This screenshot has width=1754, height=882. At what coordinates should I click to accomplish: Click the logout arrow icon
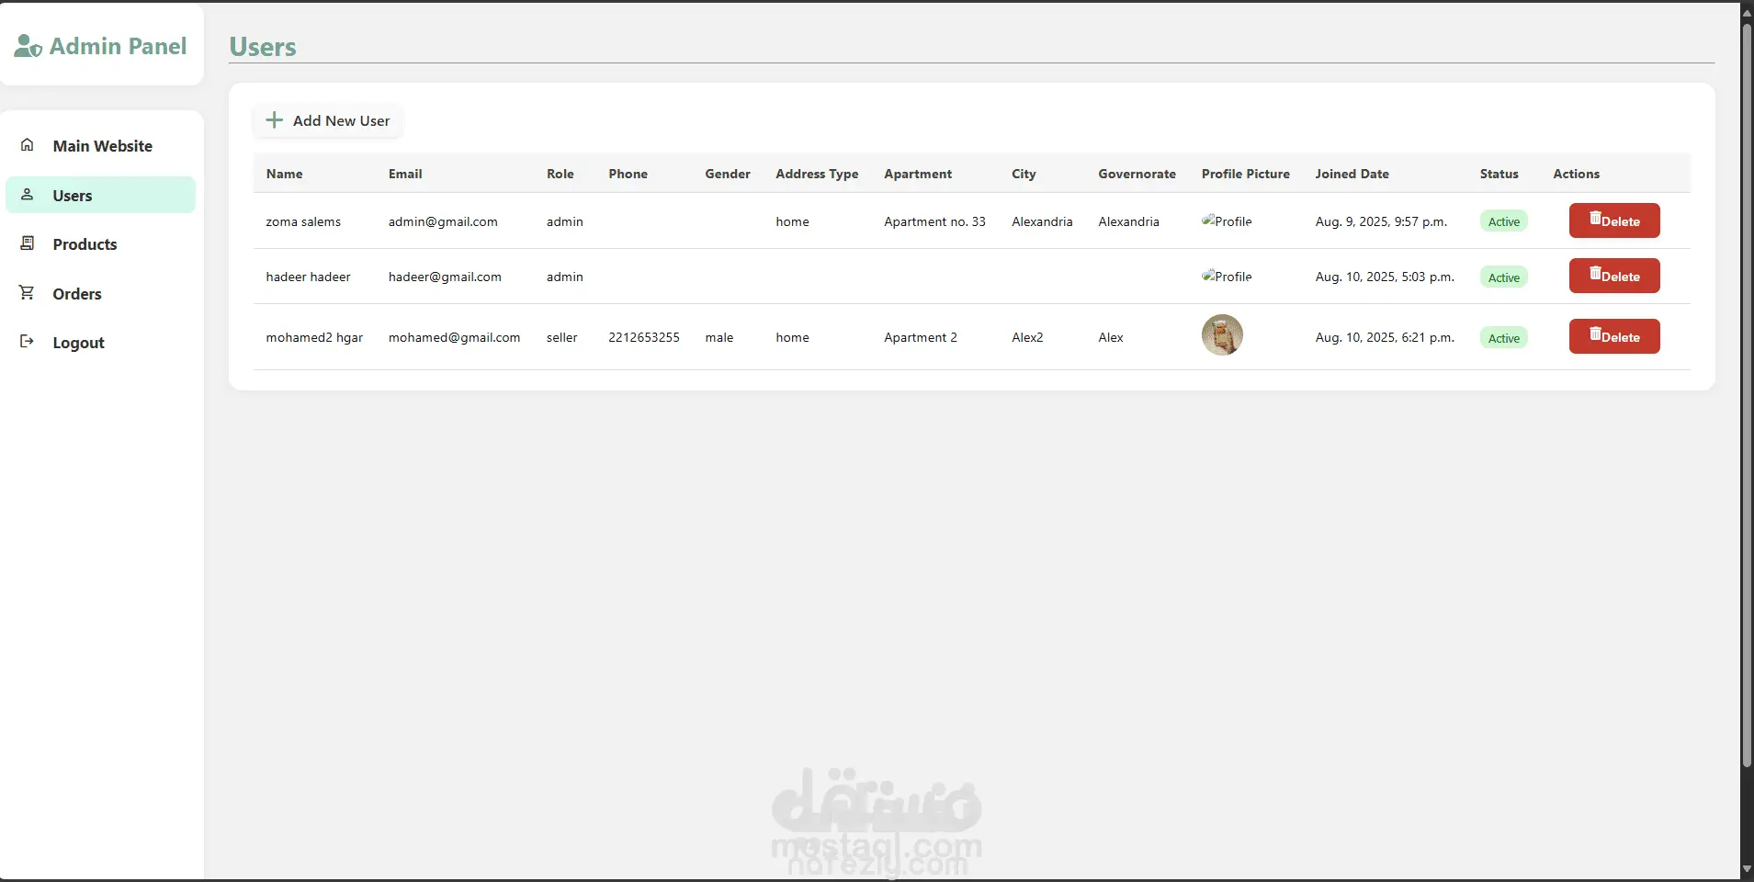tap(28, 342)
